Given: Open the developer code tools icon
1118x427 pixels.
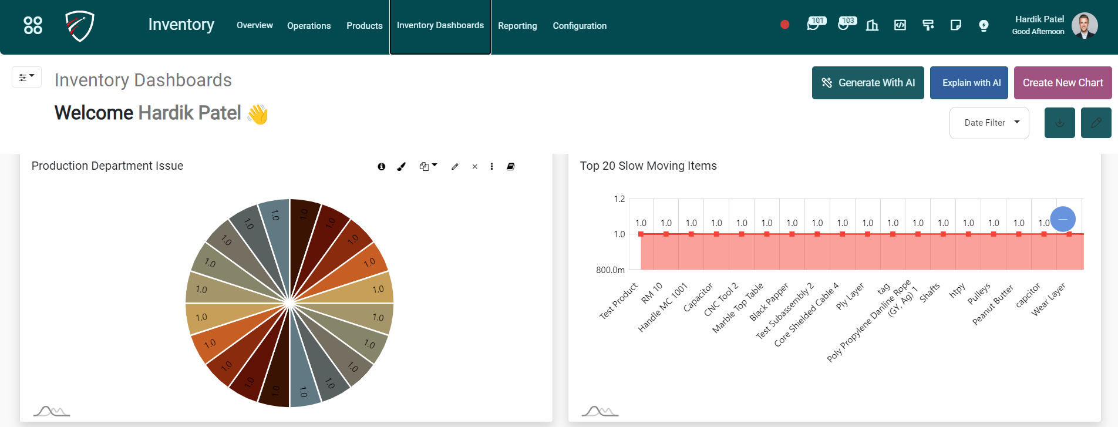Looking at the screenshot, I should (x=900, y=25).
